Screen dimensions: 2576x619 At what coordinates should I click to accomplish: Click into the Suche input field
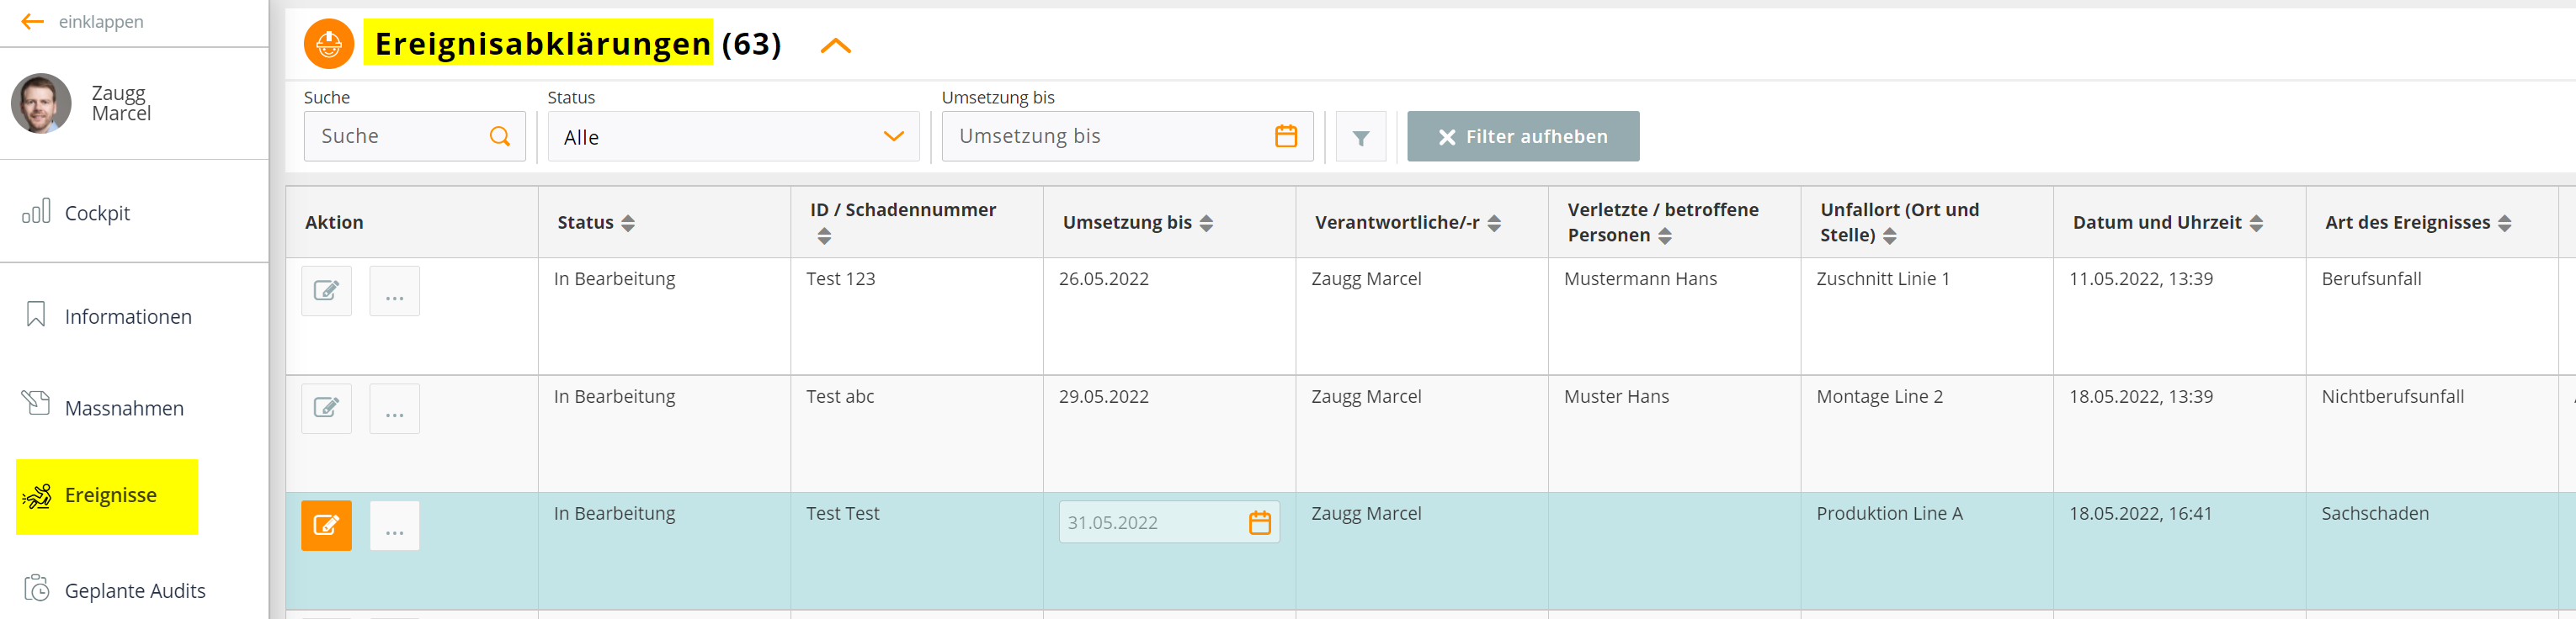[x=415, y=135]
